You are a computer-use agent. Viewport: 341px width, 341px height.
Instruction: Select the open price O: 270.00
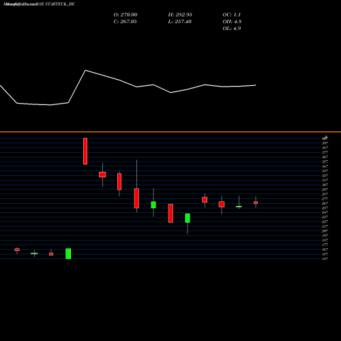125,15
